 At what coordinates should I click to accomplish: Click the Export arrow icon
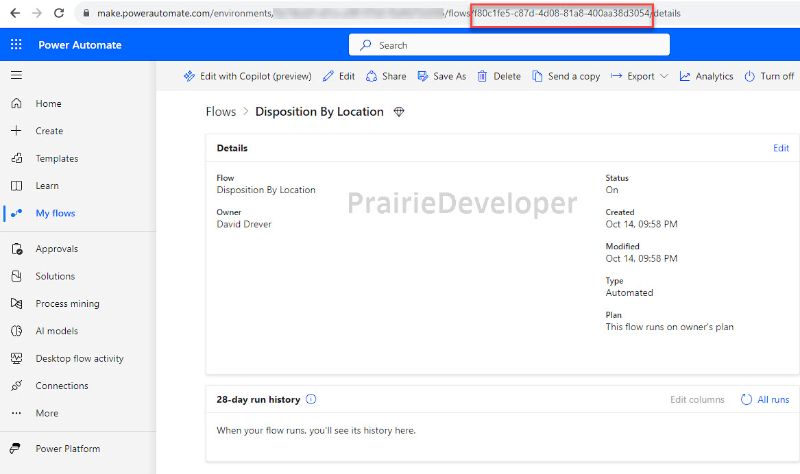(x=616, y=76)
